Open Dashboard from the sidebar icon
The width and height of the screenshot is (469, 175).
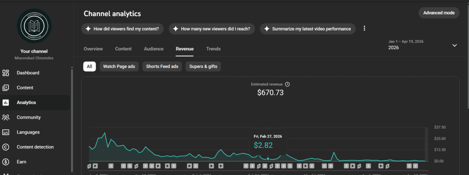6,73
